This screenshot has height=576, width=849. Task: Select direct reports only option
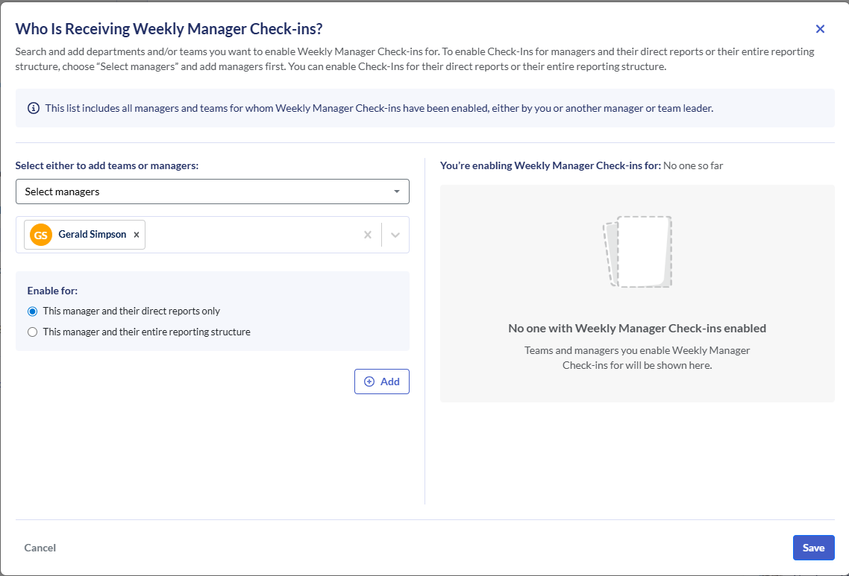[x=32, y=311]
